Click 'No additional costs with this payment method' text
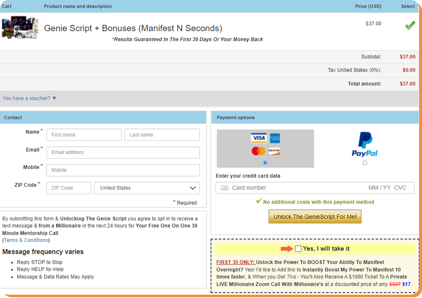Image resolution: width=422 pixels, height=298 pixels. 318,202
